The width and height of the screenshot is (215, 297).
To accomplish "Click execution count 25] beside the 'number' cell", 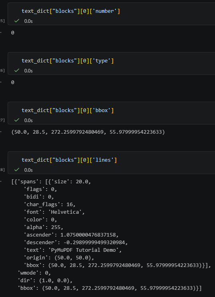I will 2,21.
